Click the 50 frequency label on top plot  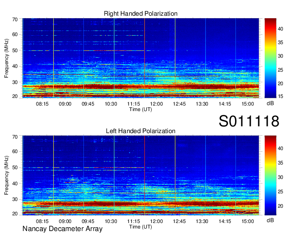point(15,50)
